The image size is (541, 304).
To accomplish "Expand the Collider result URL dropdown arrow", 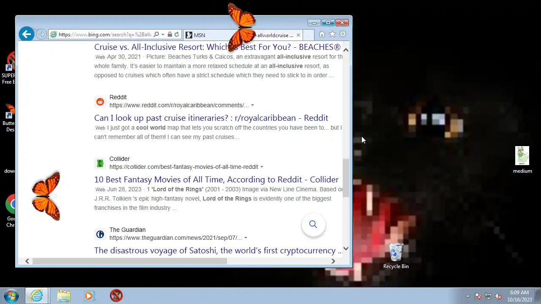I will pyautogui.click(x=262, y=167).
